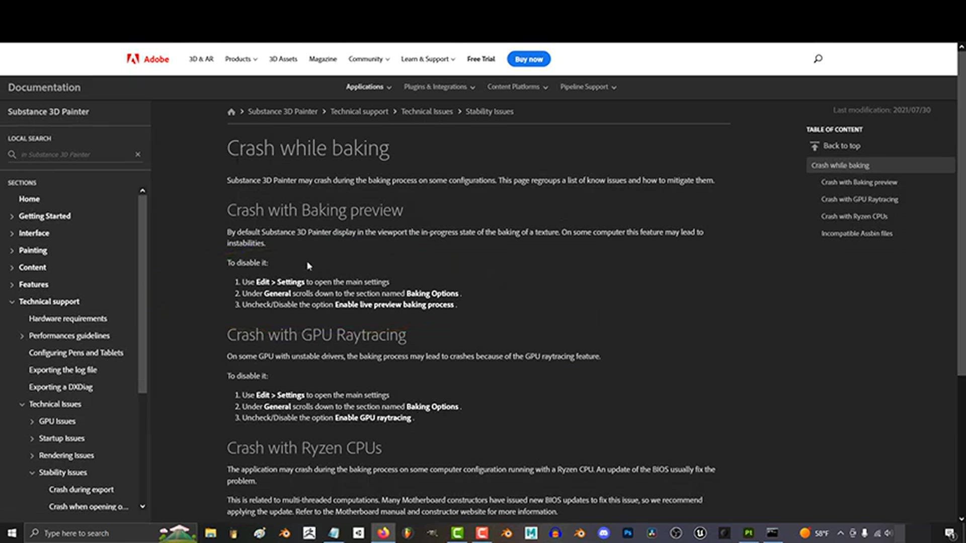Clear the local search with X icon

pyautogui.click(x=138, y=154)
